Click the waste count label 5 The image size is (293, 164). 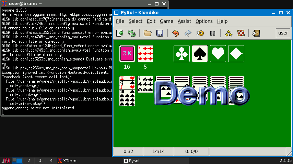point(145,67)
